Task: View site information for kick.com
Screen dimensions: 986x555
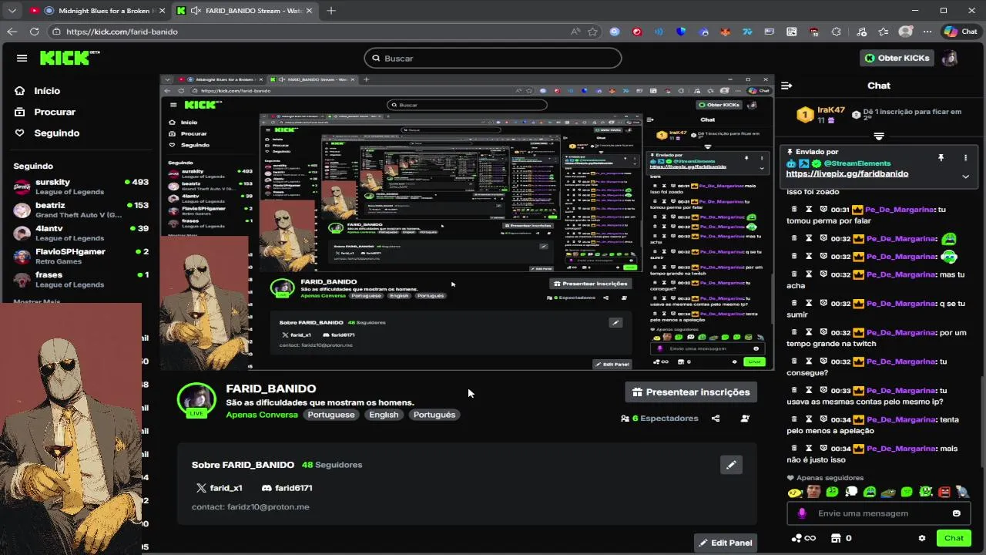Action: (x=56, y=32)
